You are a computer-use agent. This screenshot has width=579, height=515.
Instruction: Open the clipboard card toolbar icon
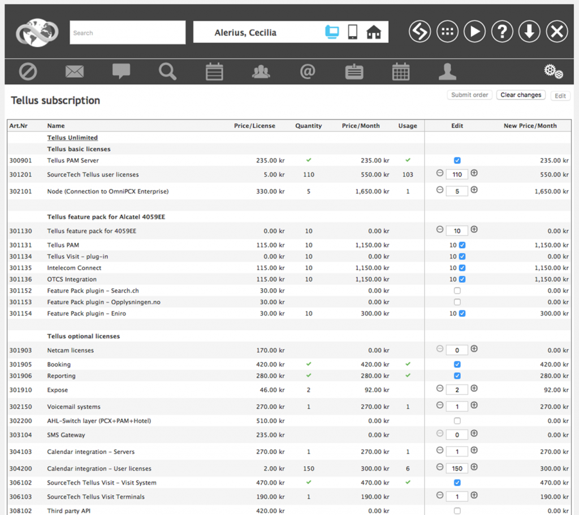point(354,71)
